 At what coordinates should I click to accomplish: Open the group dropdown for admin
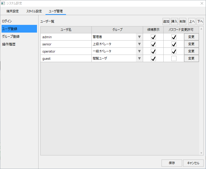139,37
